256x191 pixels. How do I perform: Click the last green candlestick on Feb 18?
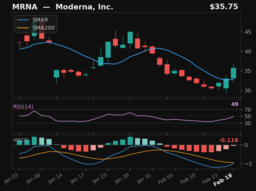coord(233,73)
